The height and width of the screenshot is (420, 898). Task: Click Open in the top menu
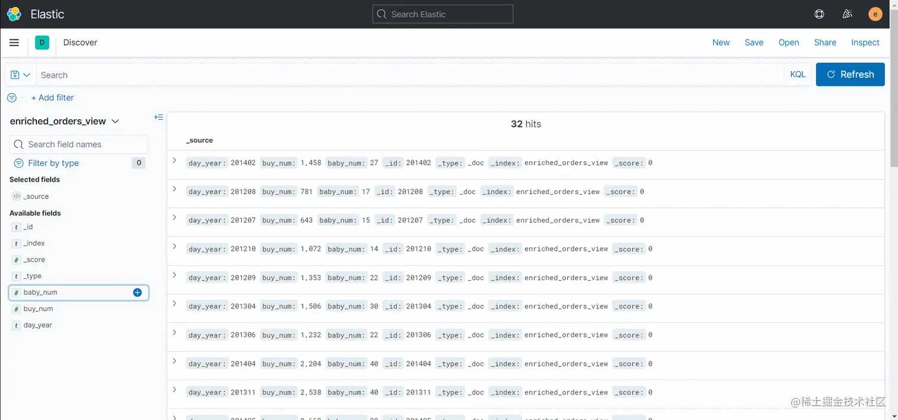pyautogui.click(x=789, y=43)
